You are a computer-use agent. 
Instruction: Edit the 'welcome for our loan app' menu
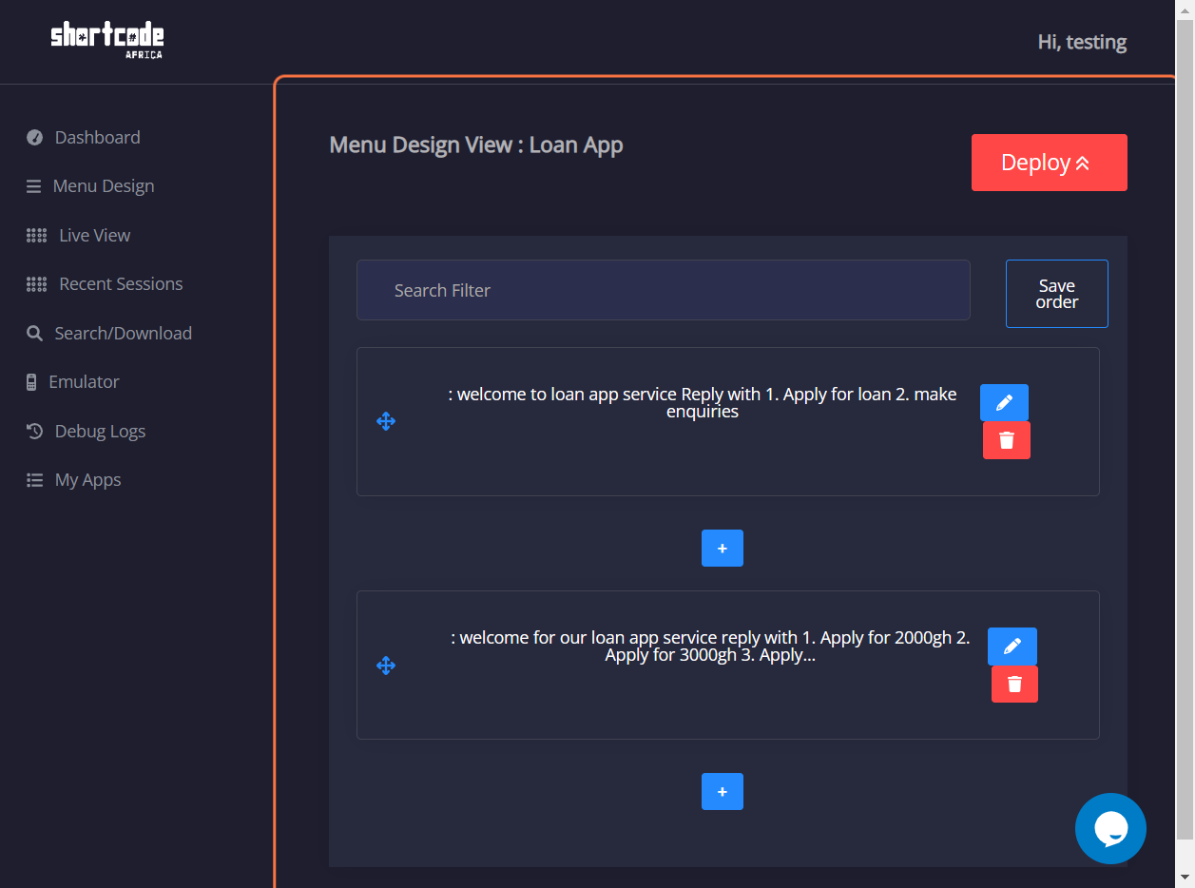point(1012,647)
